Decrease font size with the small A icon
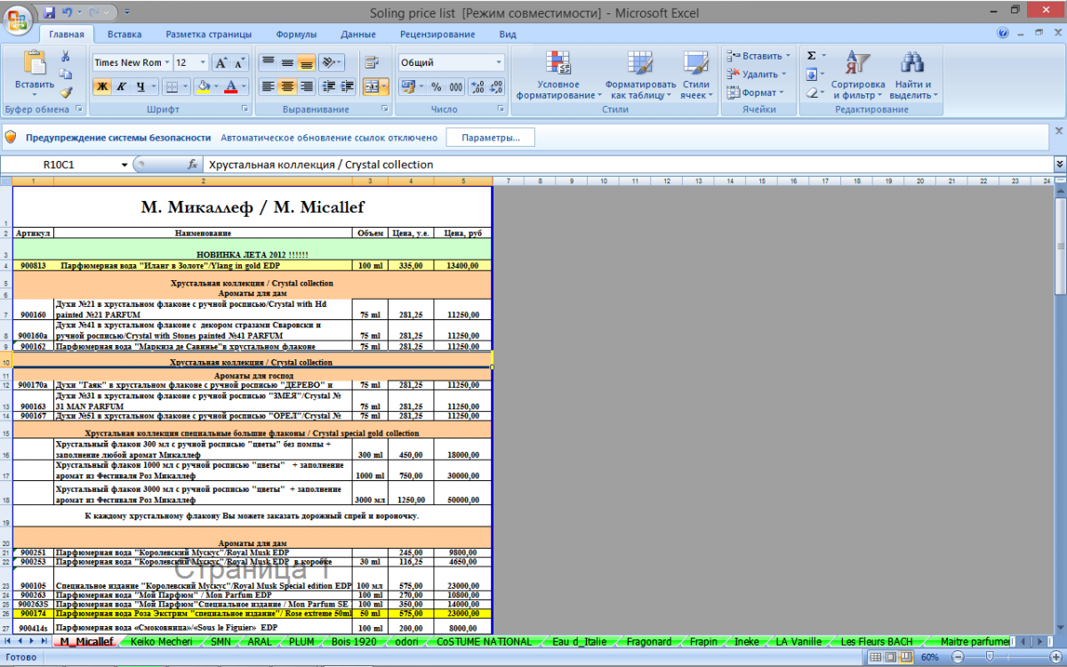Viewport: 1067px width, 667px height. tap(240, 63)
